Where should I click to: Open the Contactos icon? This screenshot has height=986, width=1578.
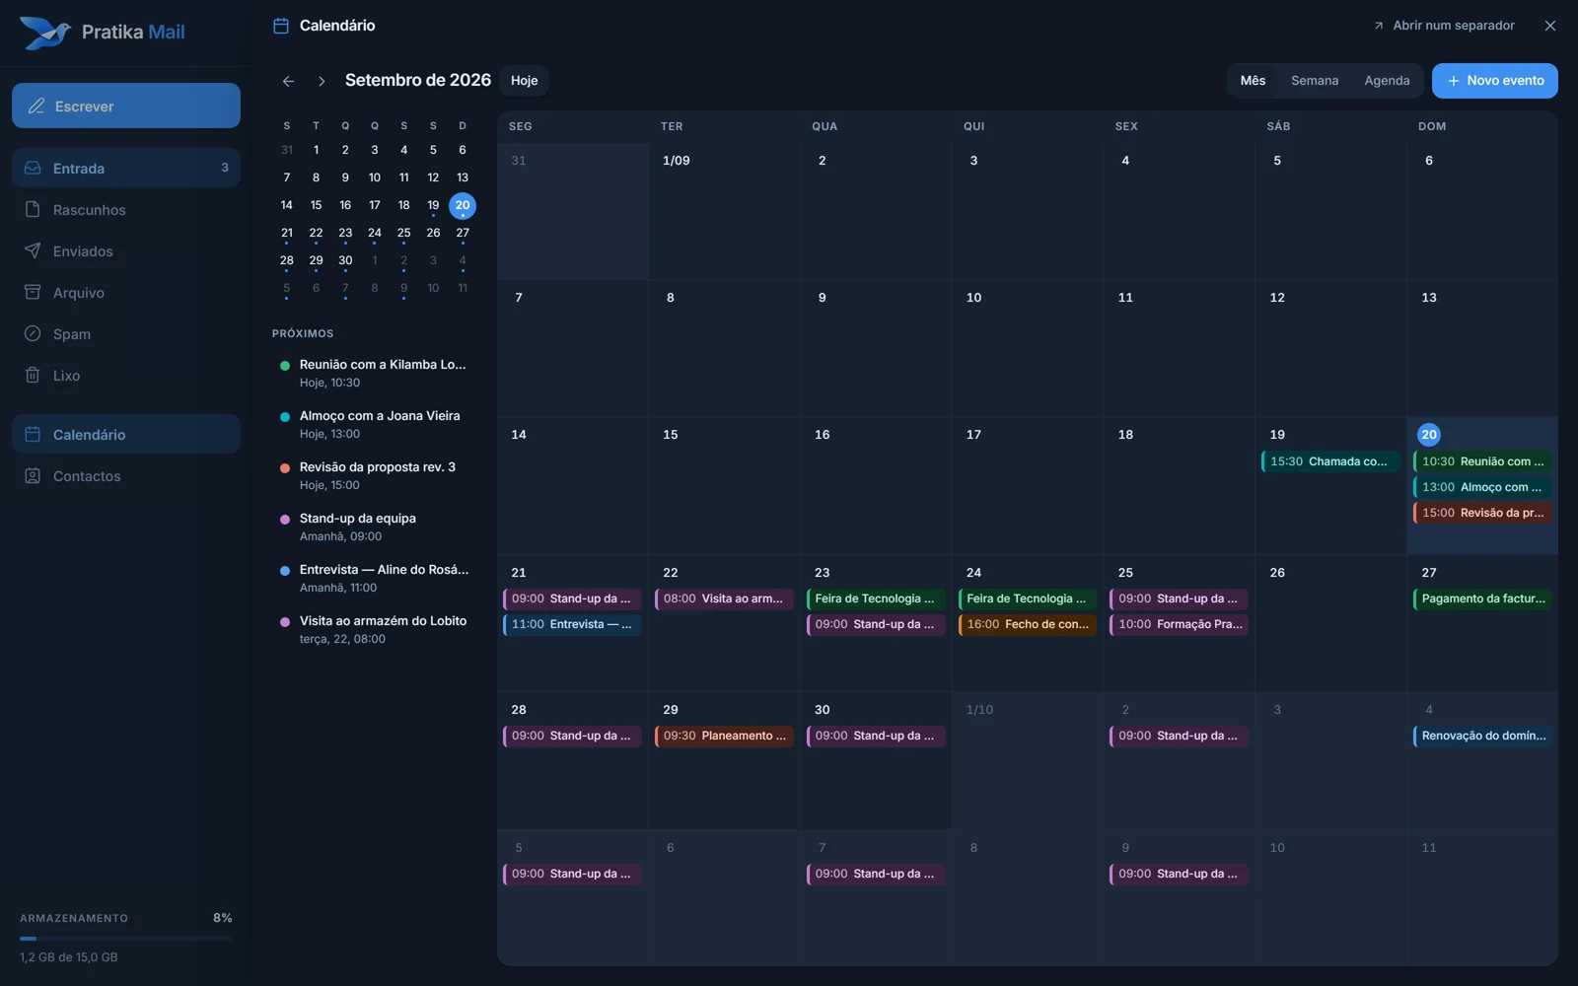pyautogui.click(x=33, y=475)
